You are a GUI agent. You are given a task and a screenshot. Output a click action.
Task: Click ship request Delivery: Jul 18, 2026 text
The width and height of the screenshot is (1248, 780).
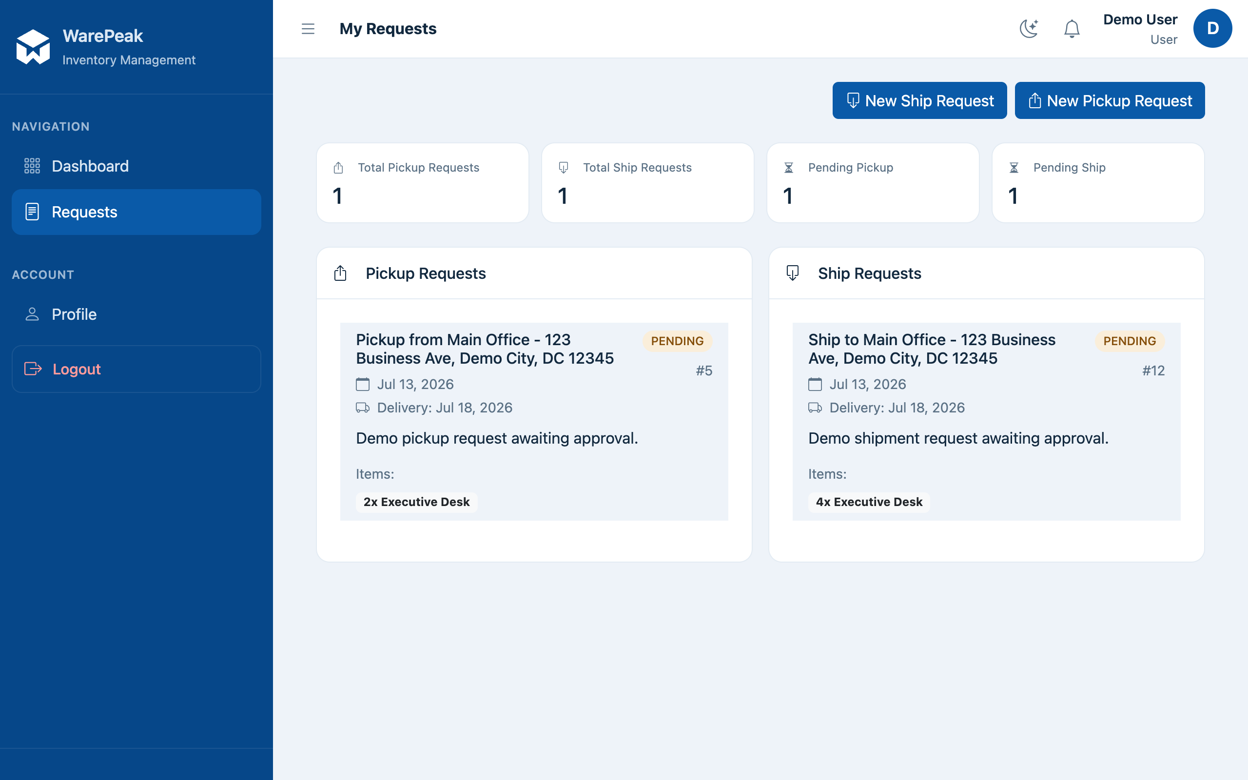pos(897,408)
